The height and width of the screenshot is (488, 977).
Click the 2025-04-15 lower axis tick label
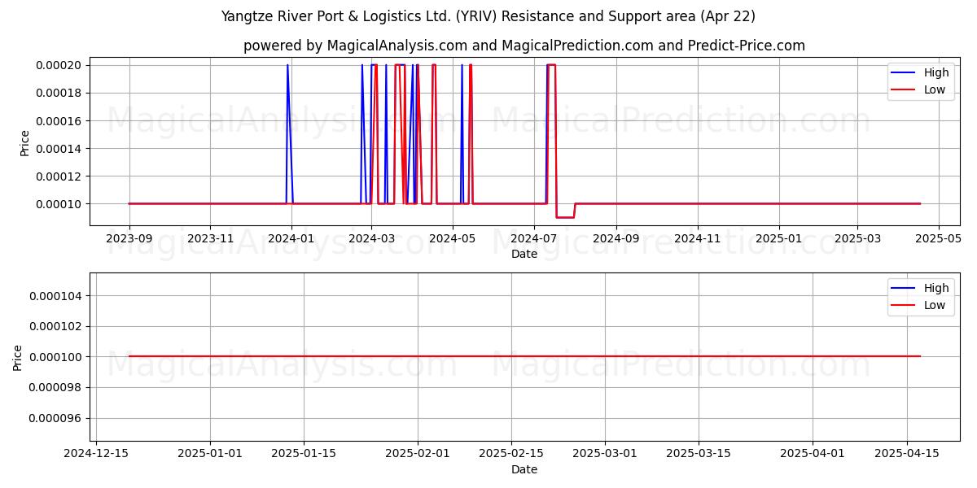[x=907, y=454]
